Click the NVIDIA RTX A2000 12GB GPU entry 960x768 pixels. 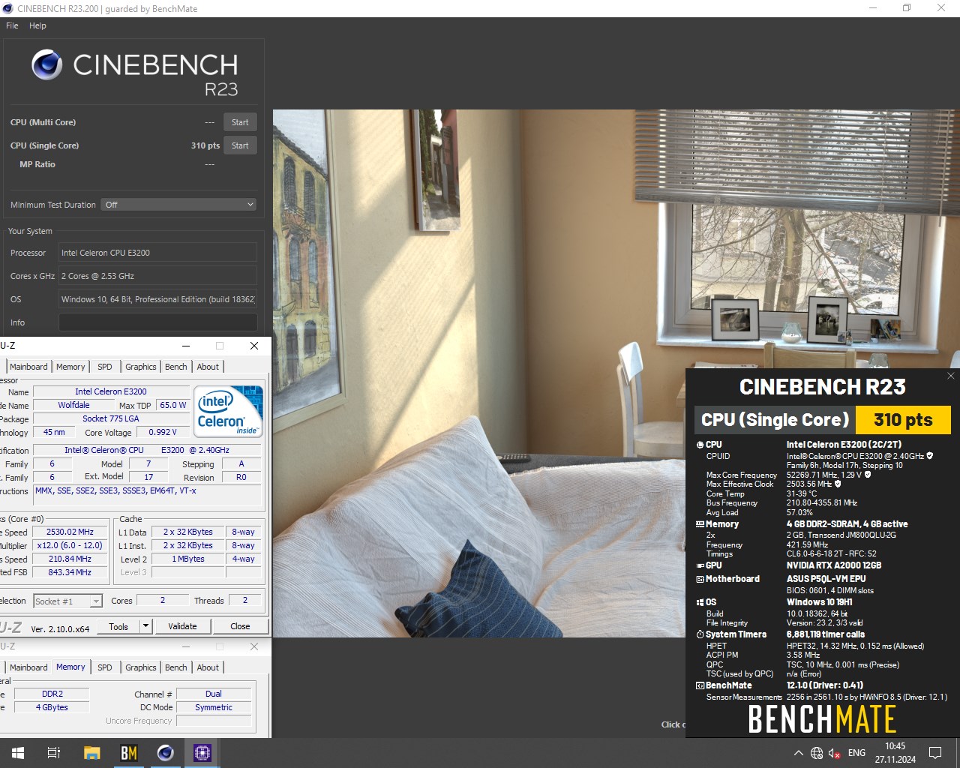point(834,565)
